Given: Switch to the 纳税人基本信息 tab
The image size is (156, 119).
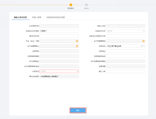Looking at the screenshot, I should click(20, 17).
